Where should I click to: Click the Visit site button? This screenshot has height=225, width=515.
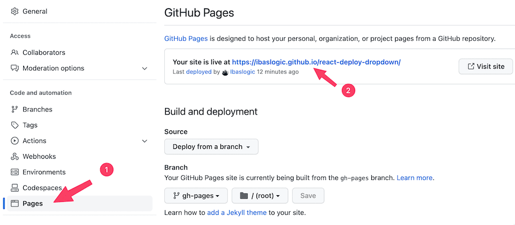(486, 66)
